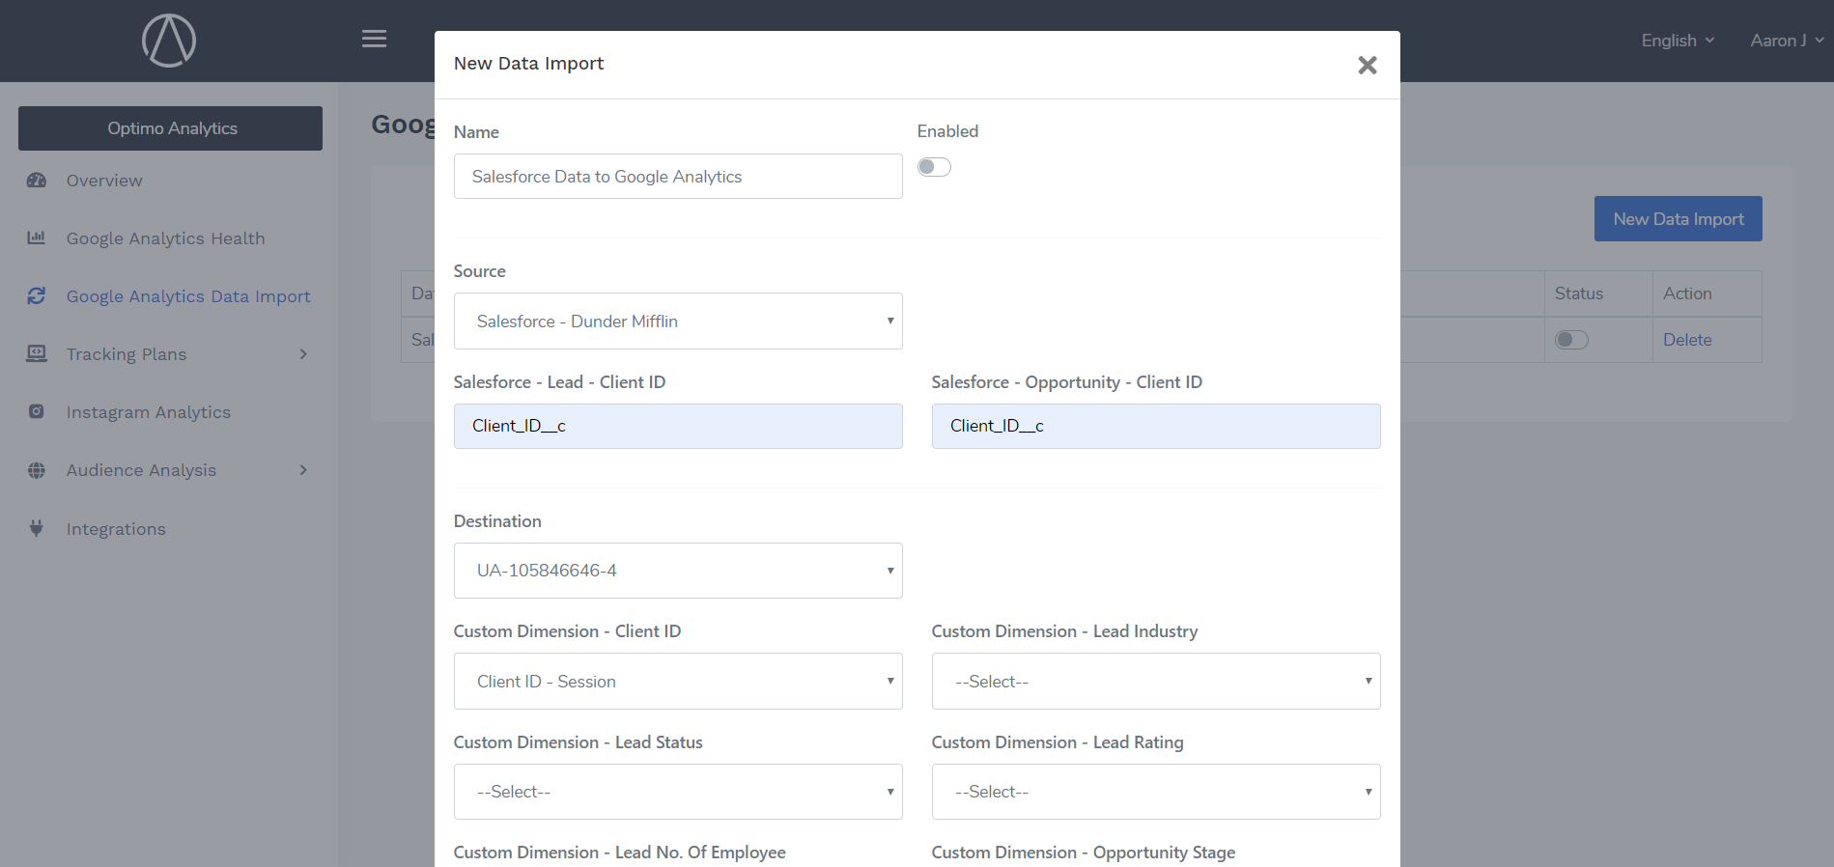This screenshot has width=1834, height=867.
Task: Go to Google Analytics Data Import
Action: pos(188,296)
